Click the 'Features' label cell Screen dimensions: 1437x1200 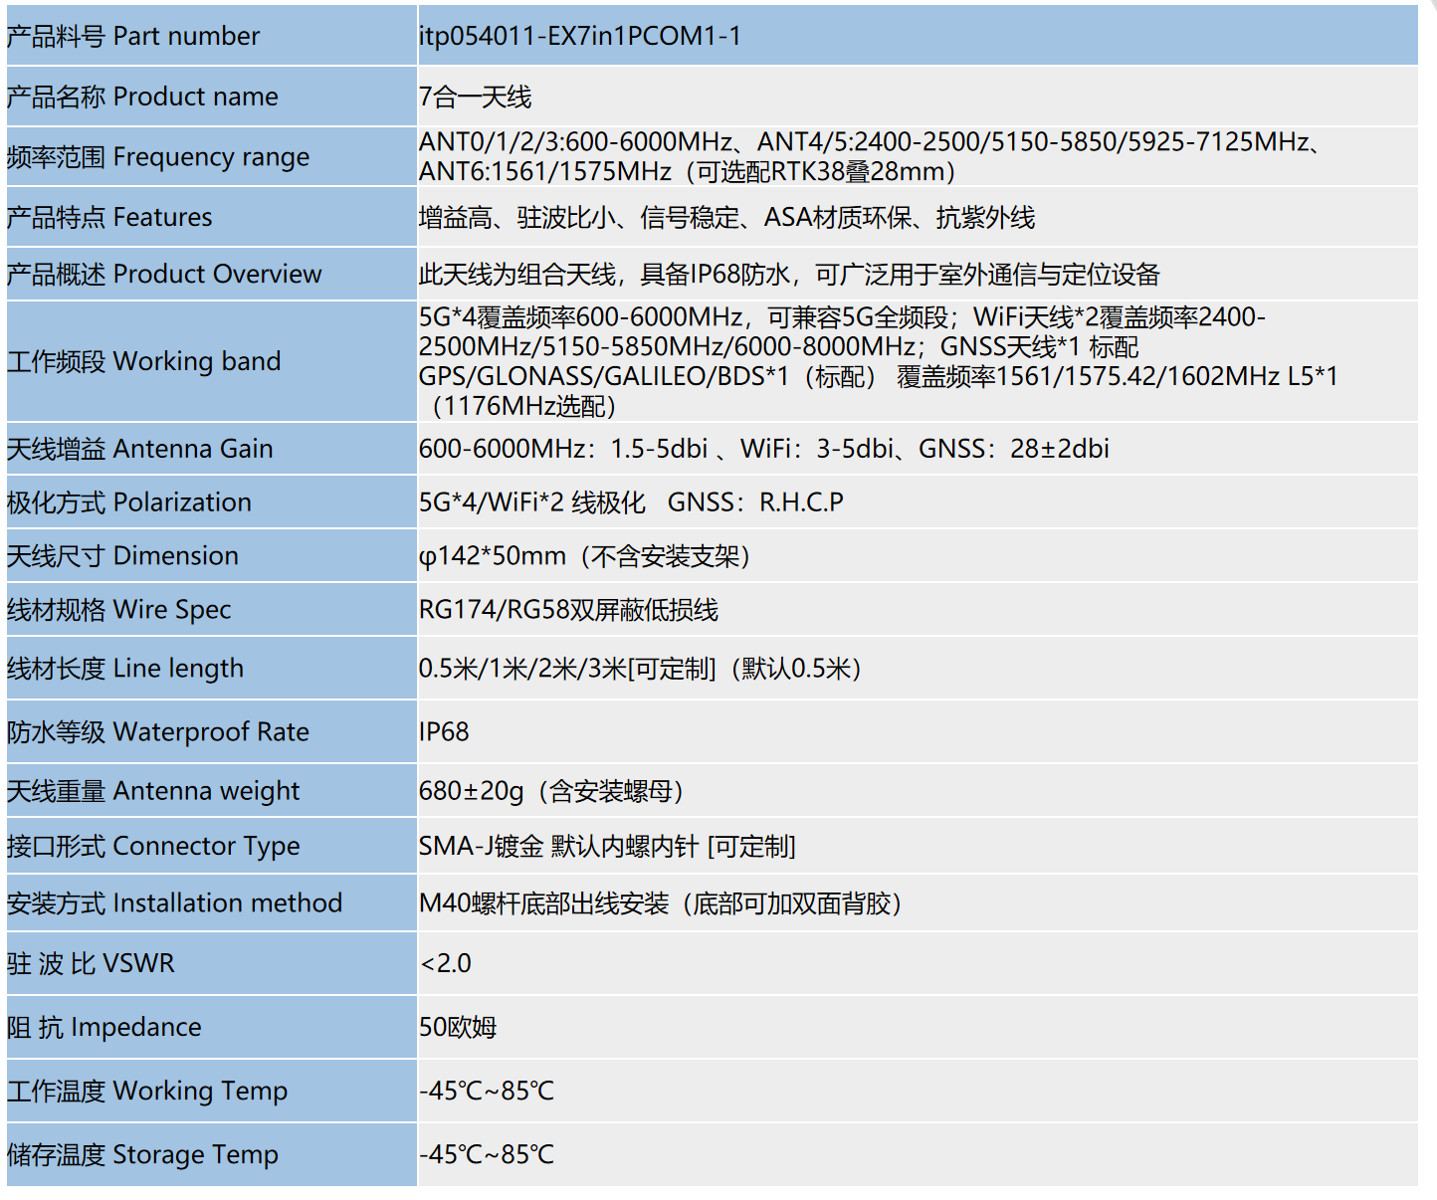point(109,217)
